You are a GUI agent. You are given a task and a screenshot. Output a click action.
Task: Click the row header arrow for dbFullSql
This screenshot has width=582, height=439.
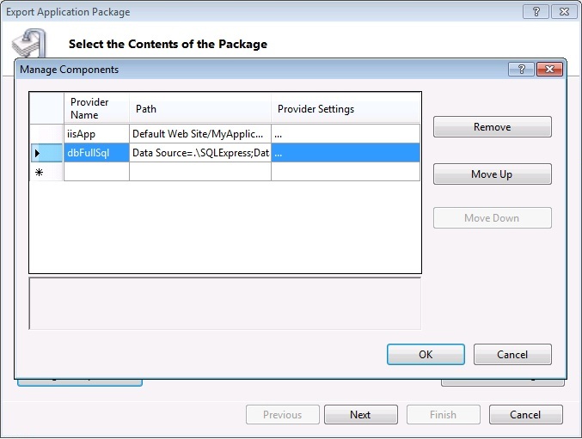(46, 153)
